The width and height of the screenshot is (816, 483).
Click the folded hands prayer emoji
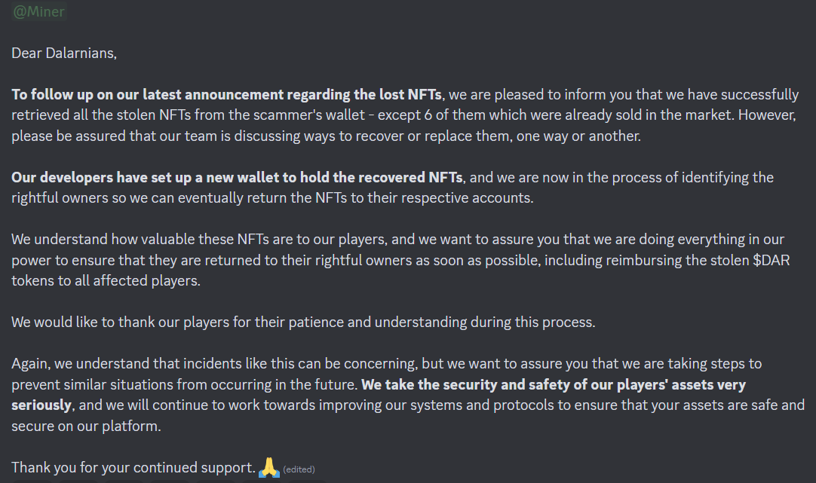(269, 467)
